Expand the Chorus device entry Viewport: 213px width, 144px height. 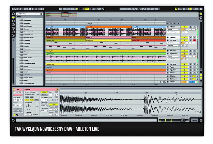click(19, 29)
